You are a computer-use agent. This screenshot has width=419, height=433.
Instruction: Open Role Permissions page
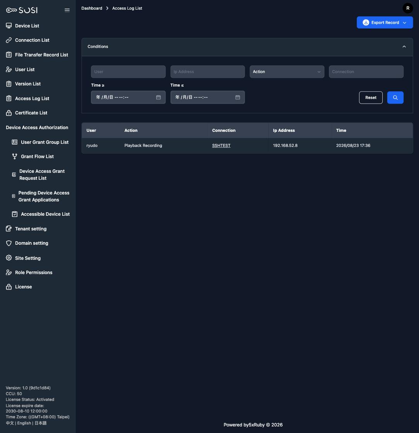coord(34,272)
